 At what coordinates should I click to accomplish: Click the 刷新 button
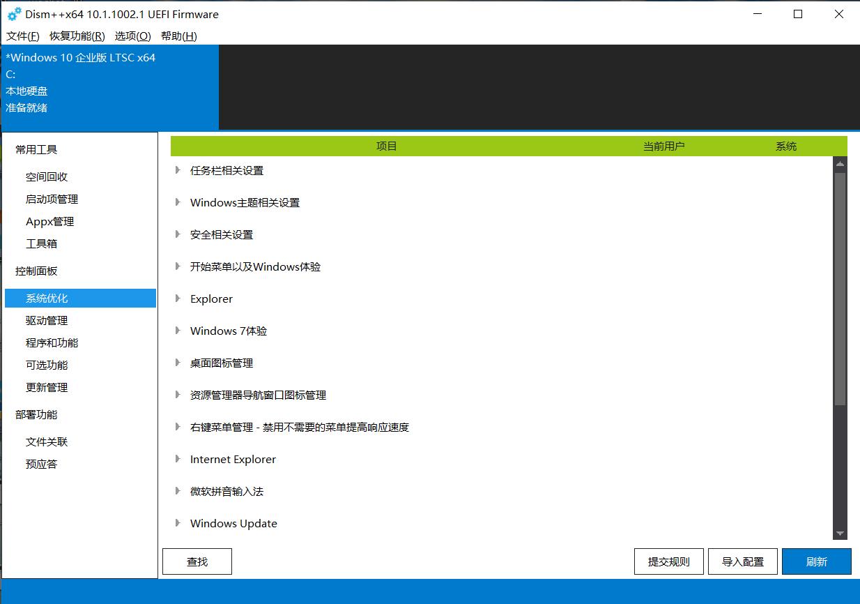tap(816, 561)
